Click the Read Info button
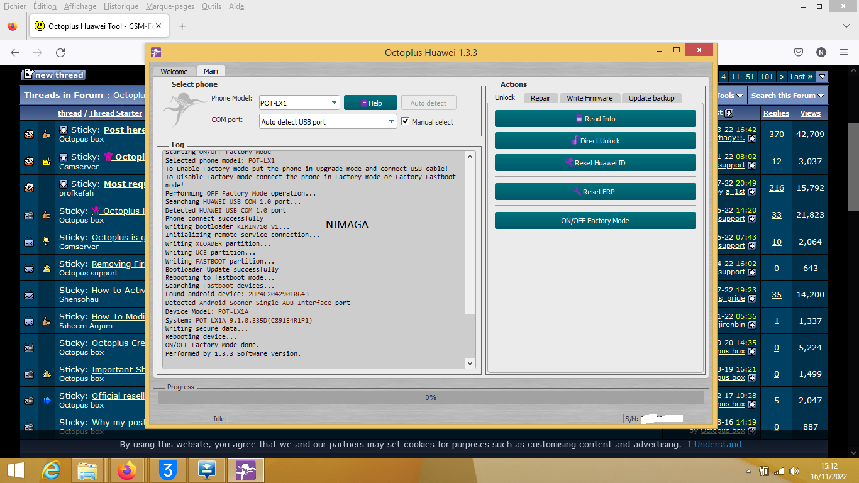The height and width of the screenshot is (483, 859). [596, 119]
